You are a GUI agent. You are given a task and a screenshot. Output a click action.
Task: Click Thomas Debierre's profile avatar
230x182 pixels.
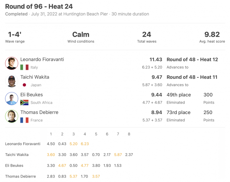(x=11, y=116)
